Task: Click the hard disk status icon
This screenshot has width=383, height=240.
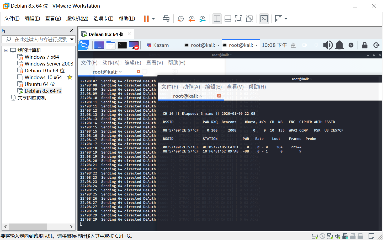Action: click(x=315, y=236)
